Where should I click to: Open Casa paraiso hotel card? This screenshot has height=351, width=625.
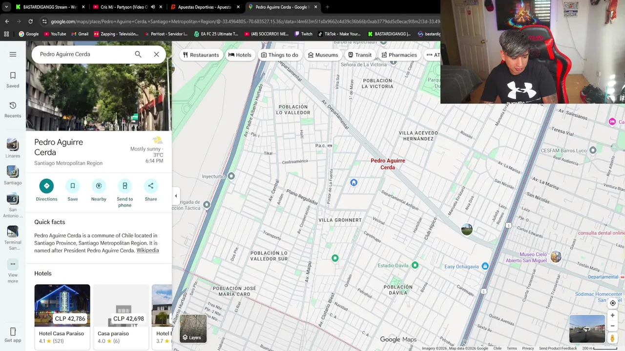[x=121, y=316]
